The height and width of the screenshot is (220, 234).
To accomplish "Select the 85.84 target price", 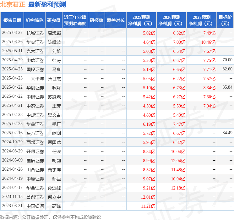I will click(x=227, y=87).
